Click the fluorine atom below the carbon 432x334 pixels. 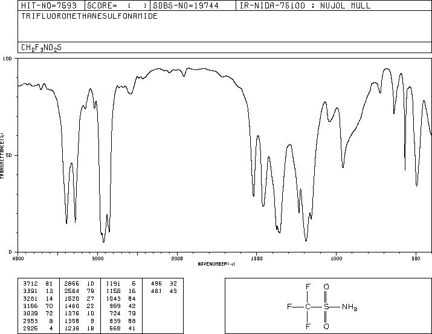[x=308, y=327]
